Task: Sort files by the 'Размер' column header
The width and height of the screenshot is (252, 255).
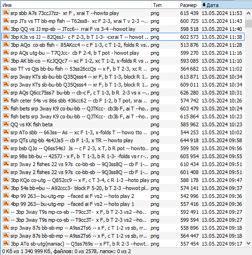Action: coord(190,5)
